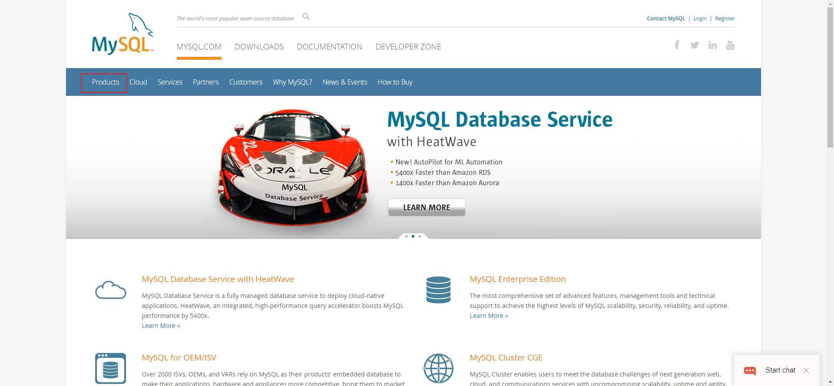Open the Cloud menu item
This screenshot has height=386, width=834.
click(138, 82)
